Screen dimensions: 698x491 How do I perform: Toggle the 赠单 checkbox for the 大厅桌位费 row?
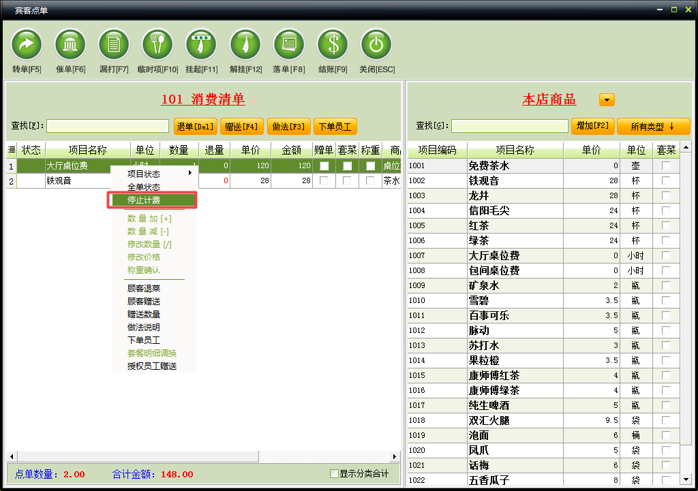tap(324, 166)
